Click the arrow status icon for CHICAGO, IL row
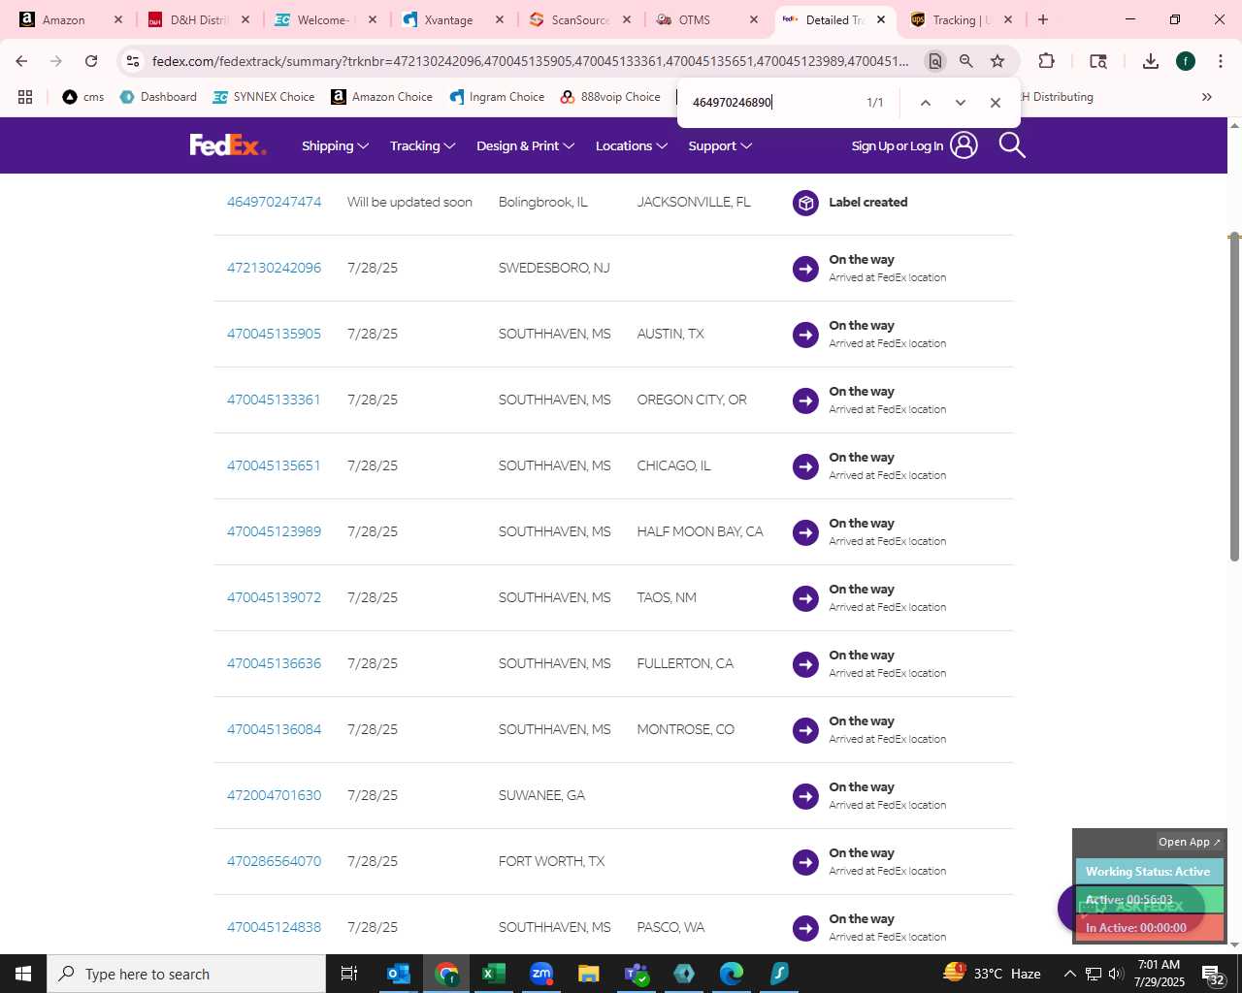Viewport: 1242px width, 993px height. (805, 466)
